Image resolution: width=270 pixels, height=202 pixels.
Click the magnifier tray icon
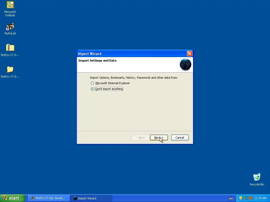pyautogui.click(x=250, y=198)
